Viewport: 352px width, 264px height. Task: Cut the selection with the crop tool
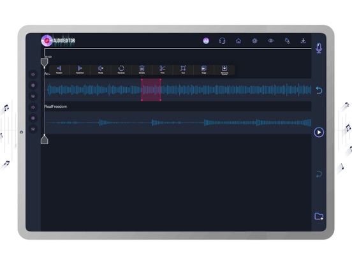(x=183, y=70)
